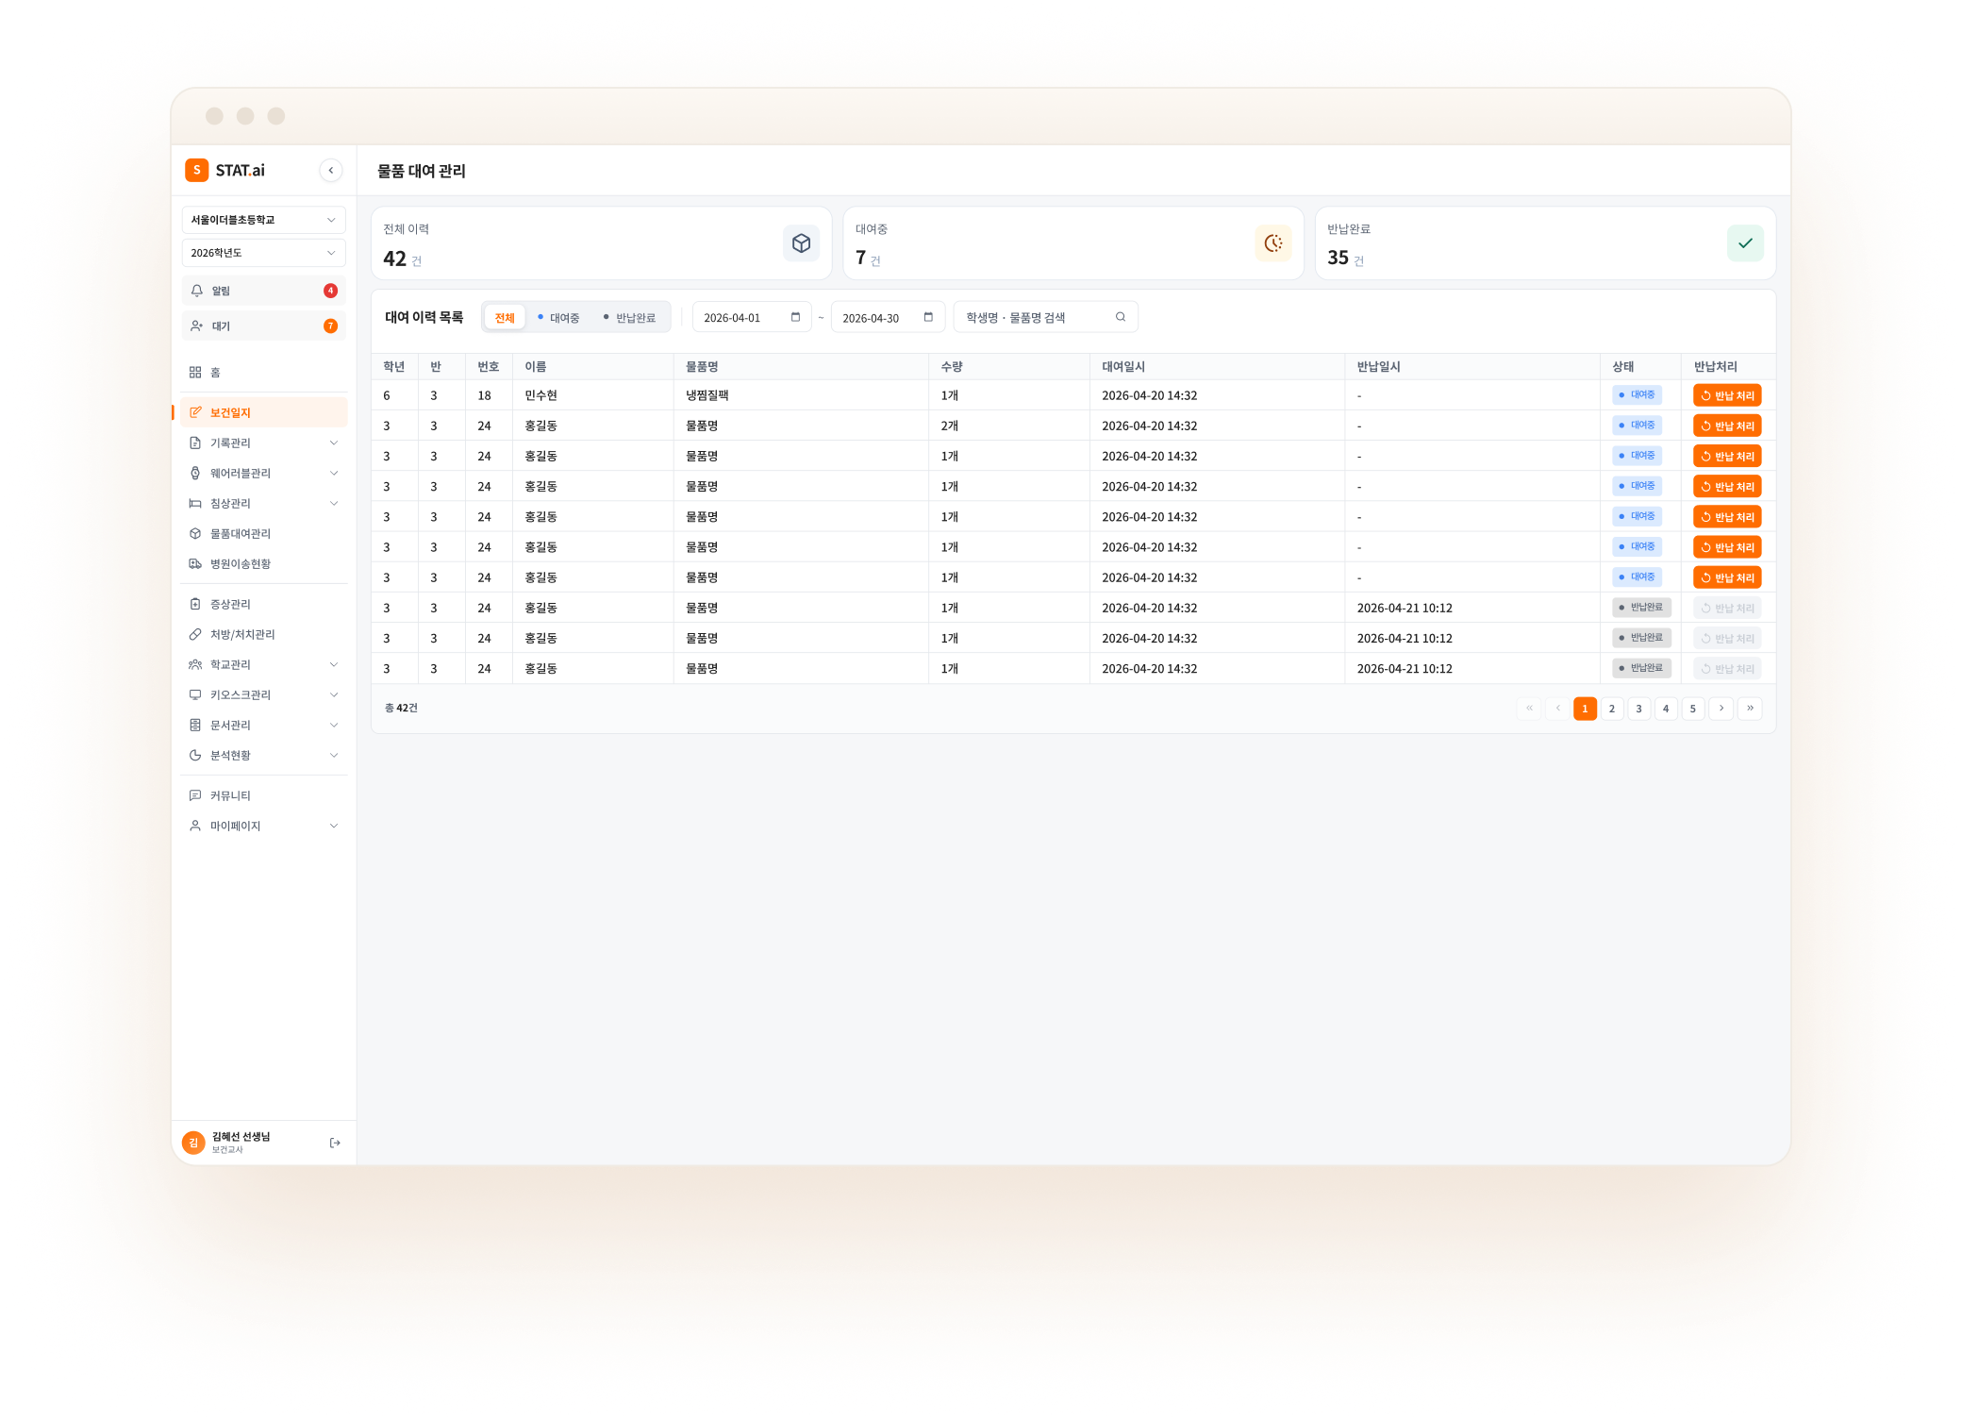Click the 대여중 status badge in 민수현 row
This screenshot has width=1962, height=1420.
click(1637, 395)
